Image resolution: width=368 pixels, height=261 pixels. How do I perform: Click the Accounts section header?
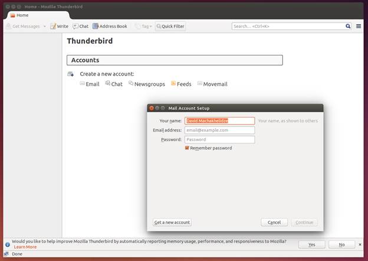pyautogui.click(x=175, y=60)
